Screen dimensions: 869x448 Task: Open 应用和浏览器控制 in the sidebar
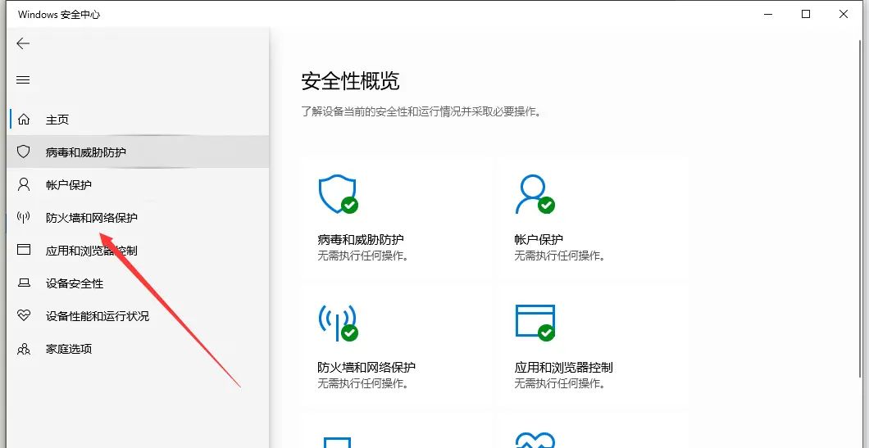(138, 251)
